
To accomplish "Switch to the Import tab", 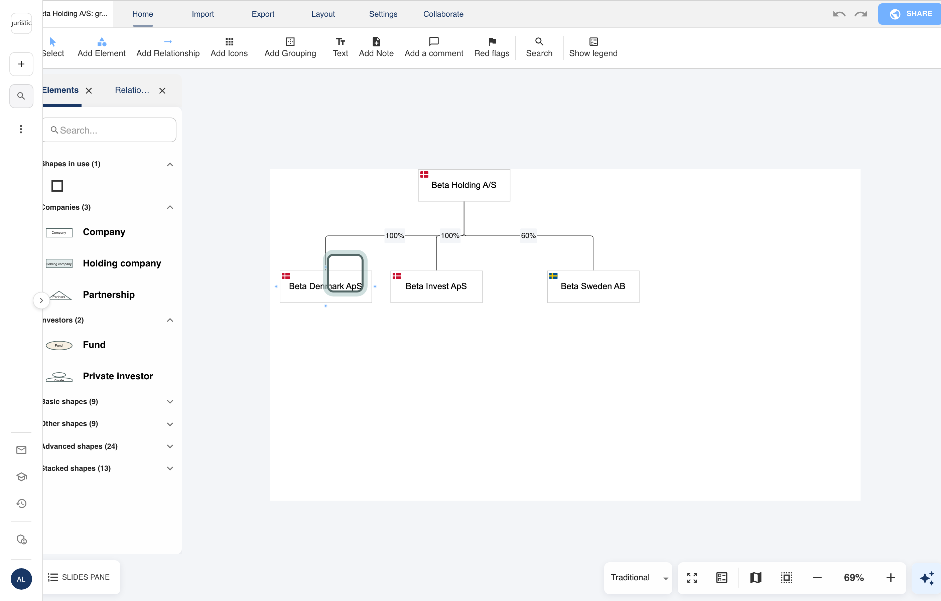I will click(203, 14).
